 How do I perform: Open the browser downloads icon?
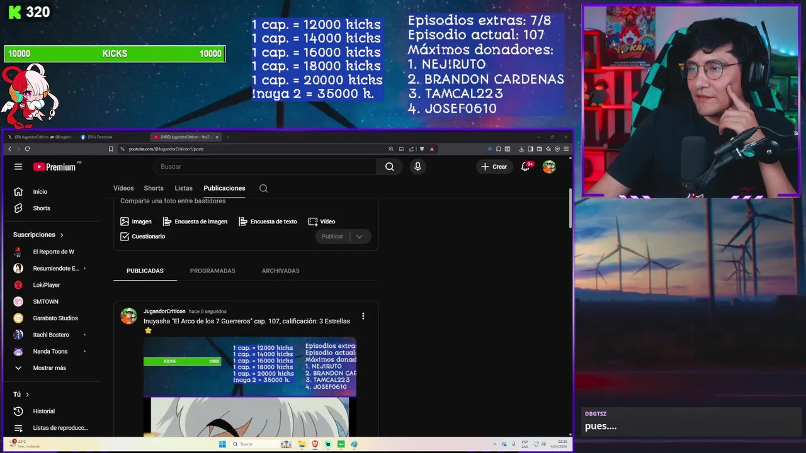tap(521, 149)
